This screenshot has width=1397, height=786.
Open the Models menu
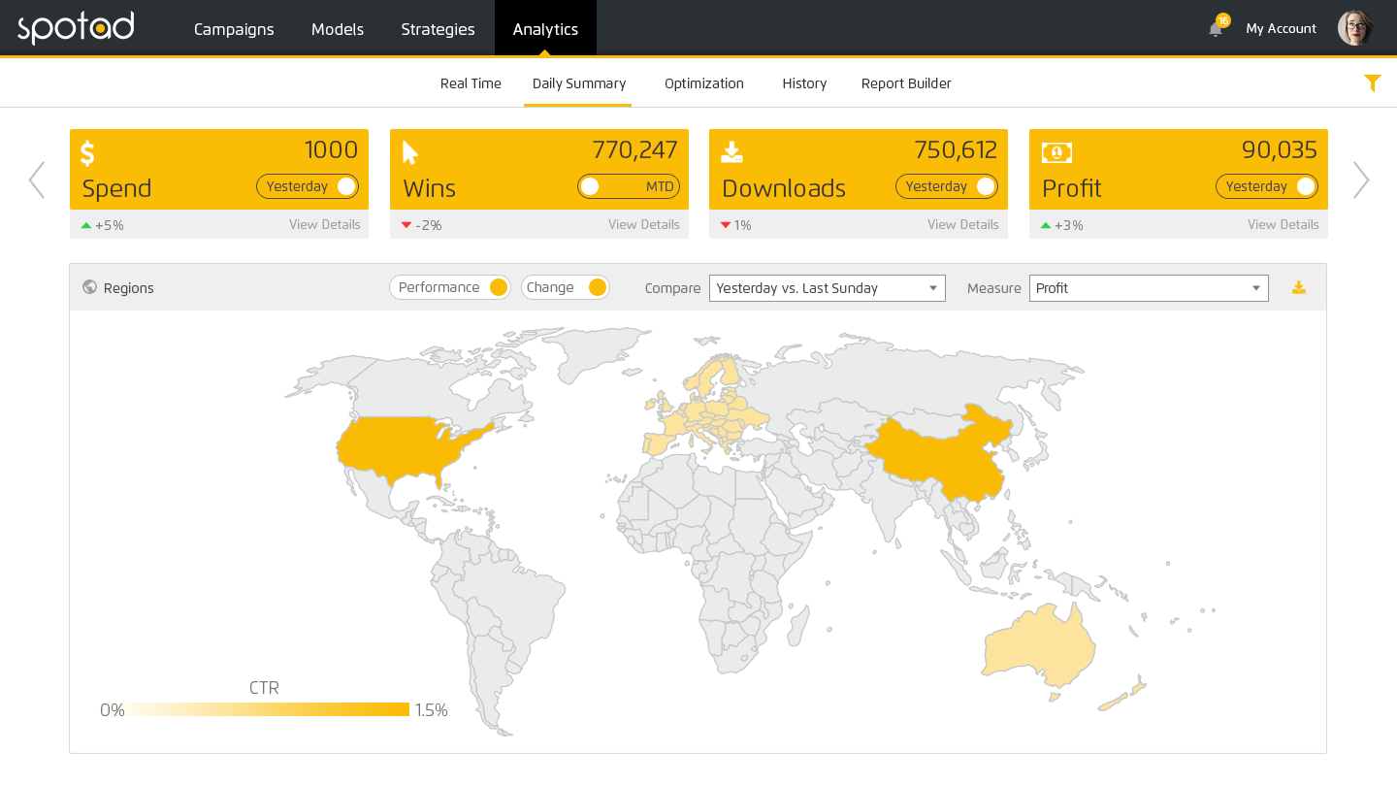[338, 29]
